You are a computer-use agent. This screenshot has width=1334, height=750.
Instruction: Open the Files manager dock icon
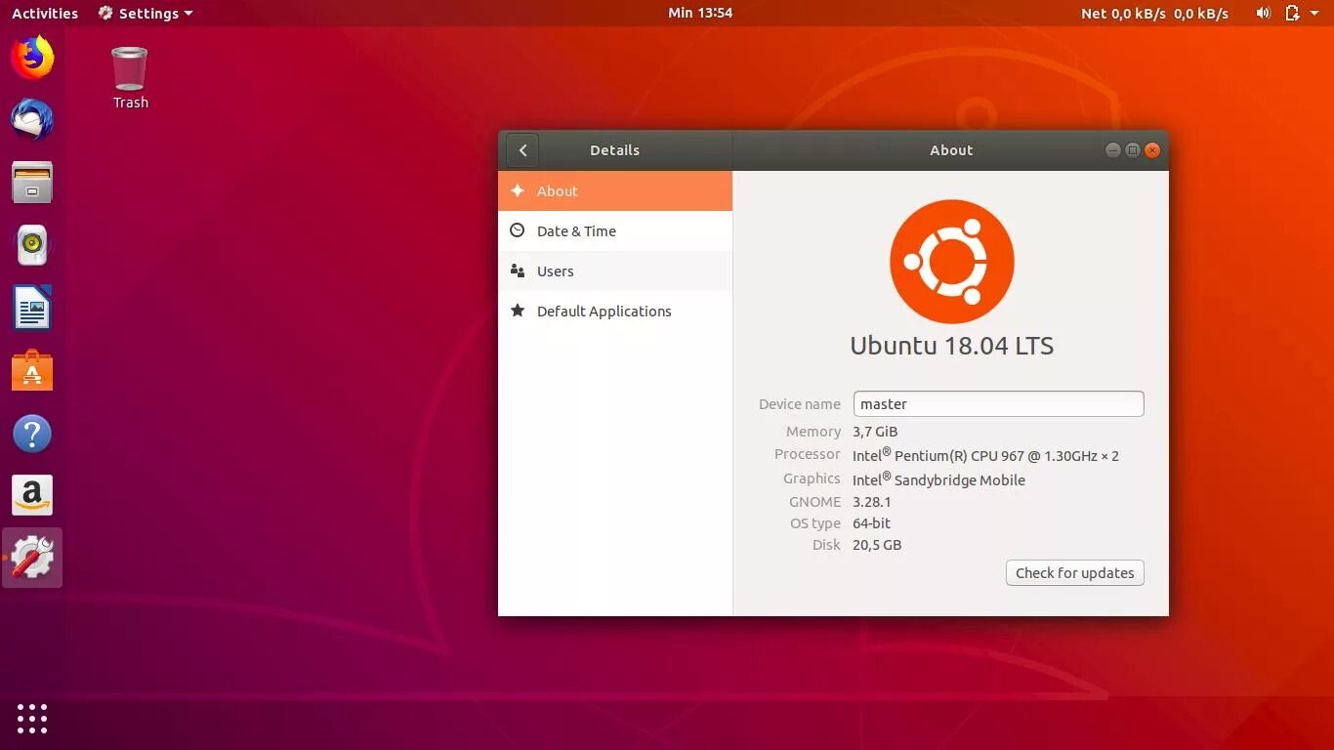(x=32, y=183)
